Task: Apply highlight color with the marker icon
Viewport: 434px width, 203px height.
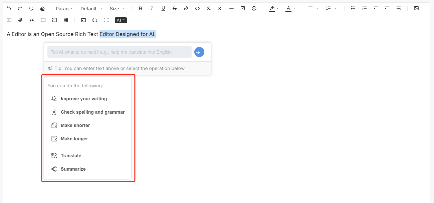Action: (272, 8)
